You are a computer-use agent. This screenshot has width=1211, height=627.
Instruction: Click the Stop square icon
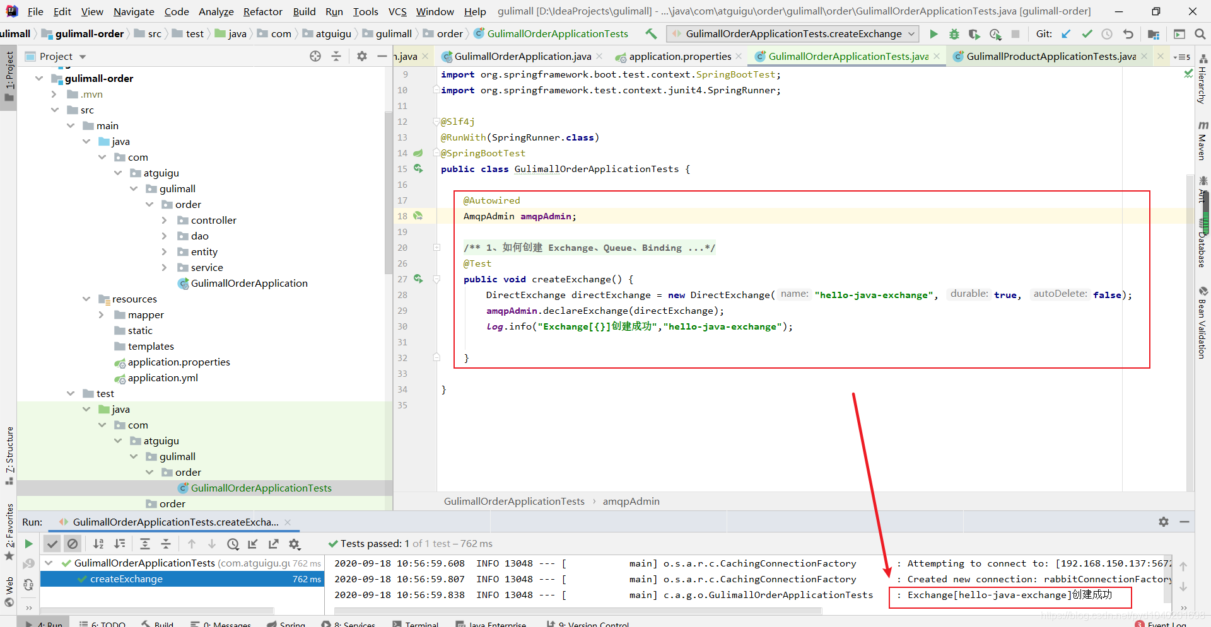[1015, 34]
